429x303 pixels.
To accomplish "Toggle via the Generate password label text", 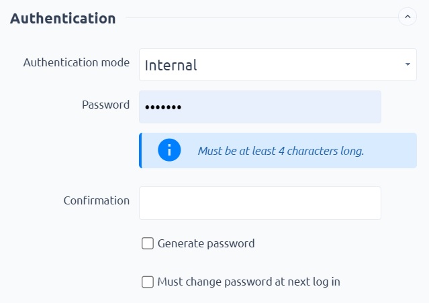I will click(206, 243).
